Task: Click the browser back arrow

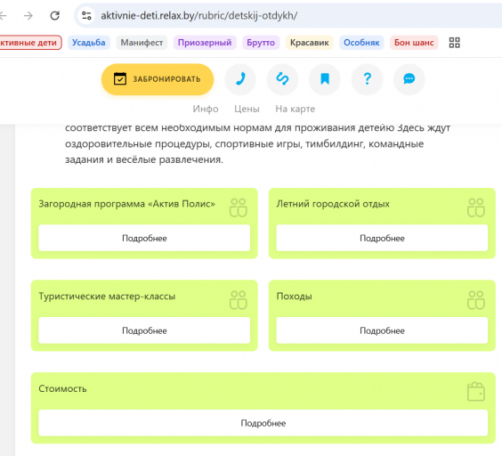Action: (x=3, y=15)
